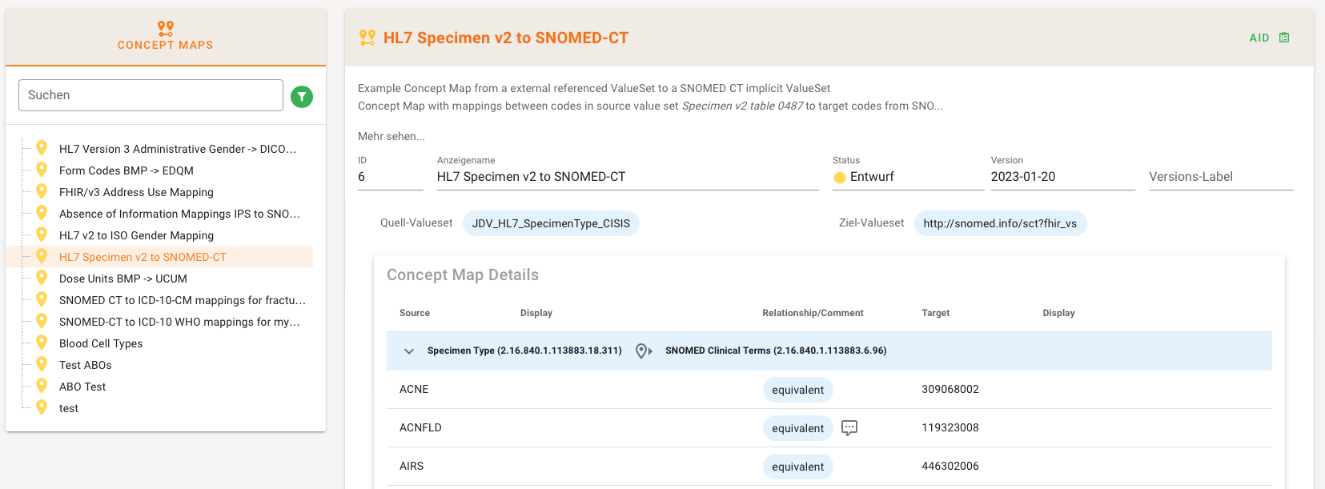The height and width of the screenshot is (489, 1325).
Task: Click the map pin arrow icon in group row
Action: tap(643, 351)
